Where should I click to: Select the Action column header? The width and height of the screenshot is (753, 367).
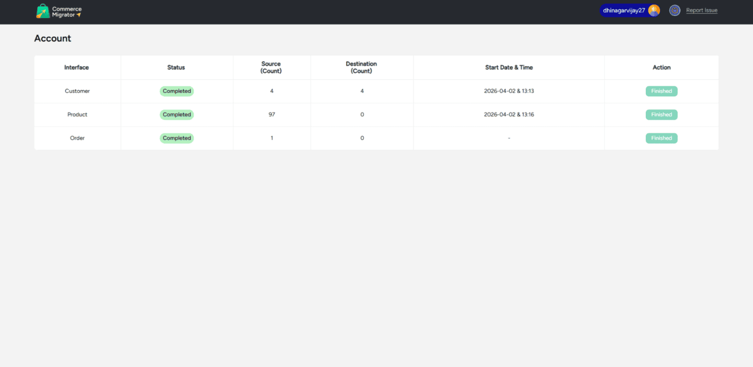[x=661, y=68]
